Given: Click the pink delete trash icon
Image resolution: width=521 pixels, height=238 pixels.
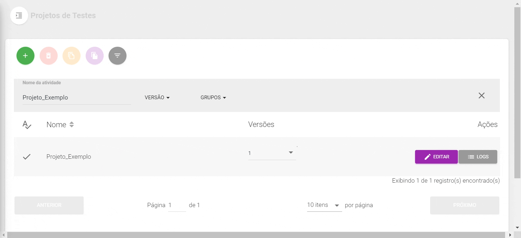Looking at the screenshot, I should (49, 56).
